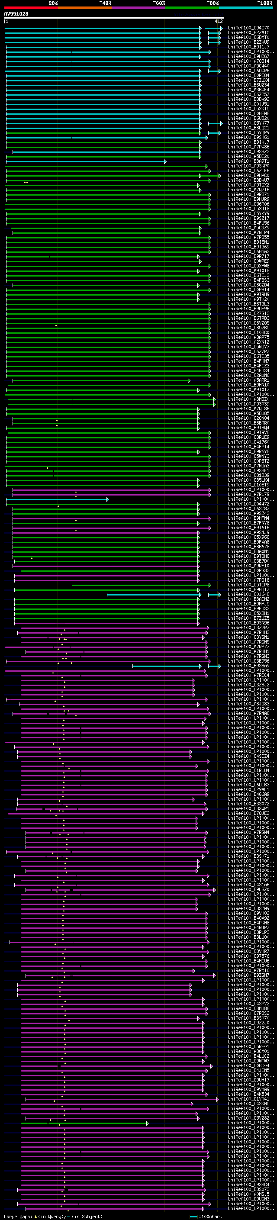277x1220 pixels.
Task: Select hit label UniRef100_O04472
Action: click(x=248, y=504)
